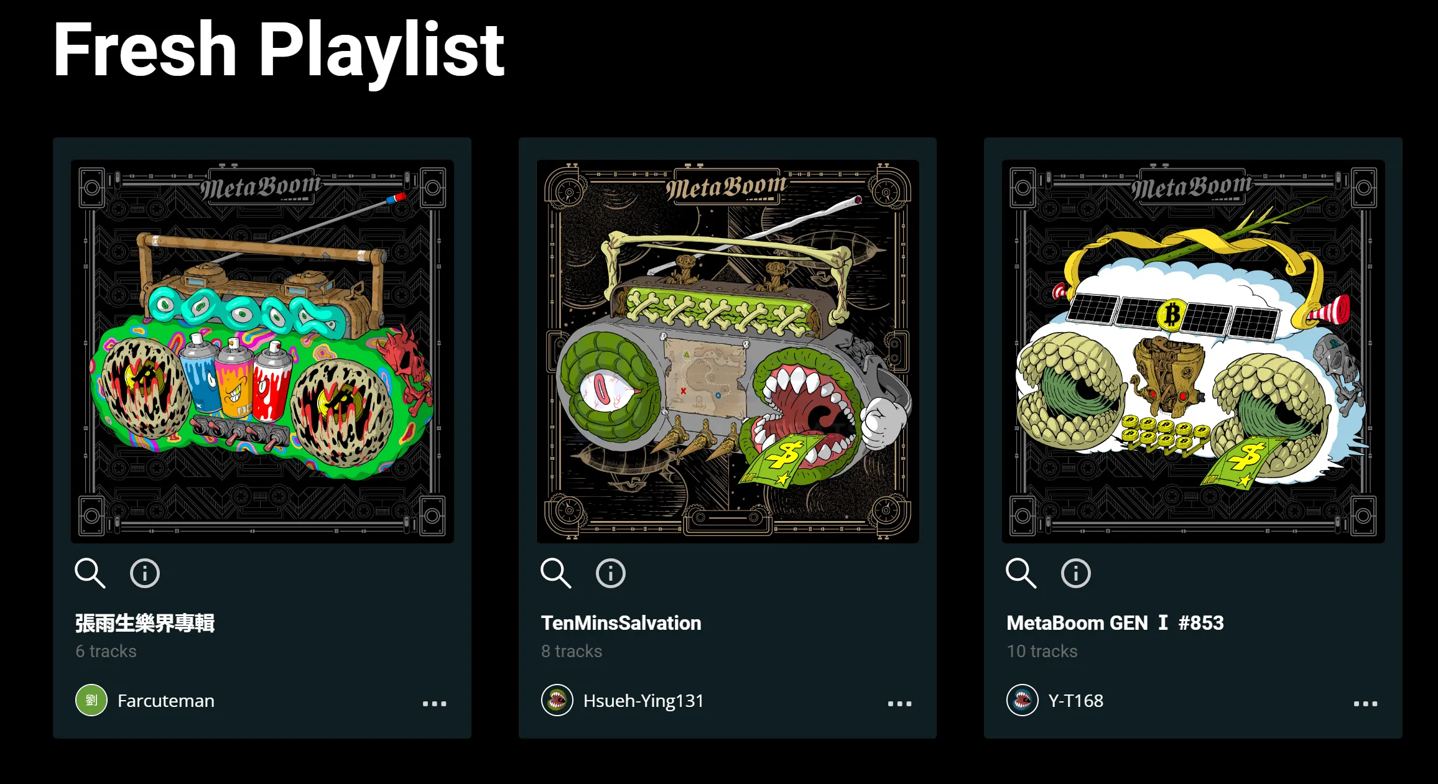The height and width of the screenshot is (784, 1438).
Task: Open the MetaBoom GEN I #853 title
Action: (x=1115, y=623)
